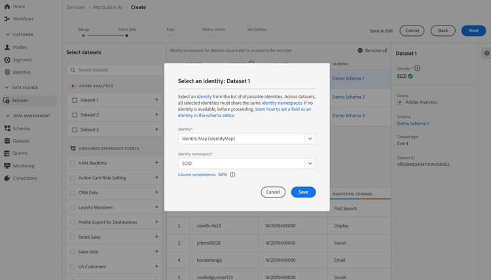Click Remove all minus icon
Image resolution: width=491 pixels, height=280 pixels.
(x=360, y=50)
